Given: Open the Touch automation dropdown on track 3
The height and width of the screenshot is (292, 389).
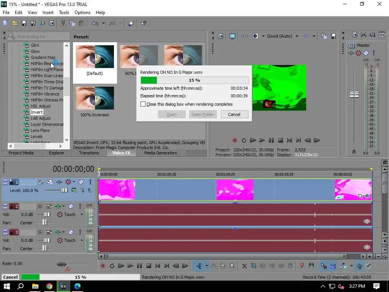Looking at the screenshot, I should 82,240.
